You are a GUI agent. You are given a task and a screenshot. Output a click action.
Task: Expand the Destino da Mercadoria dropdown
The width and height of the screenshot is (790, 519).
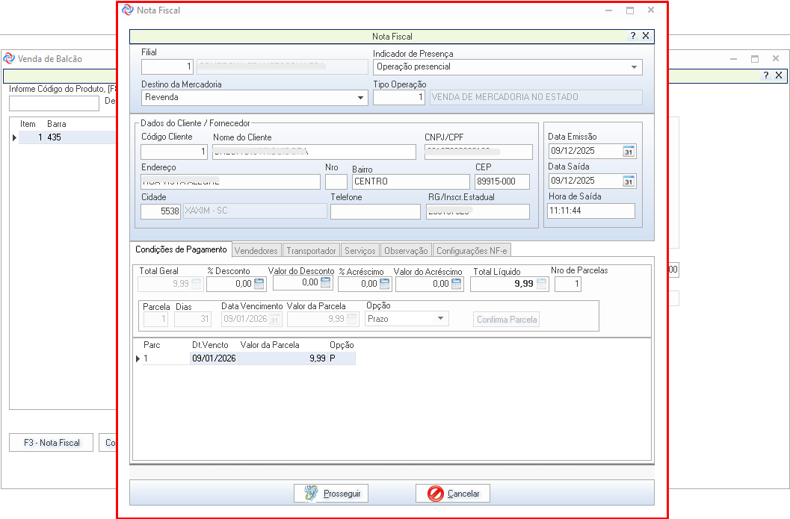(360, 98)
